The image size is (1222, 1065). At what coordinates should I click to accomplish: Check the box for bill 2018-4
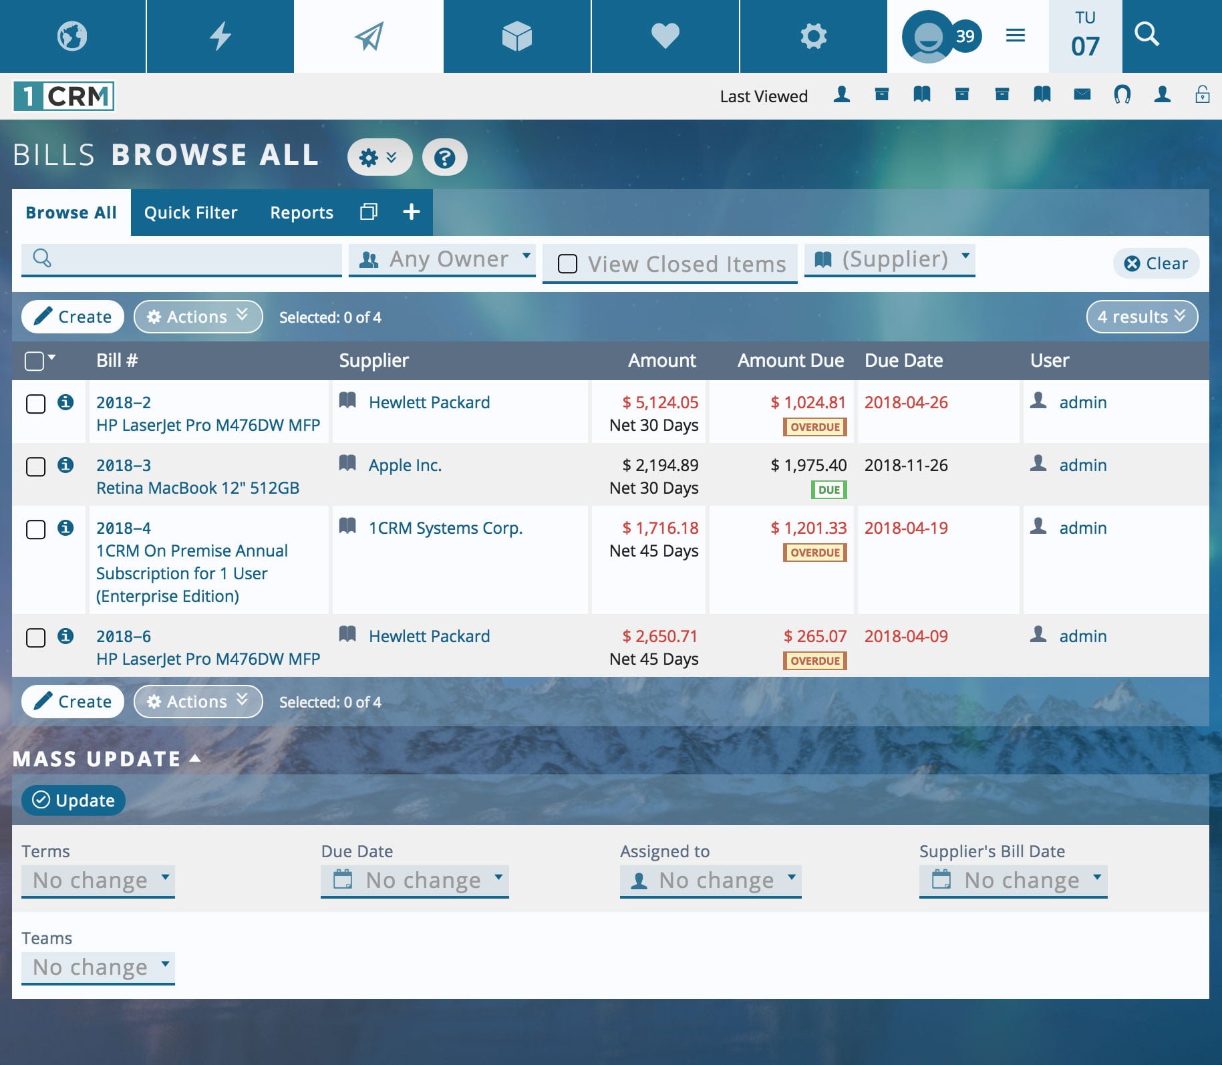pos(35,530)
